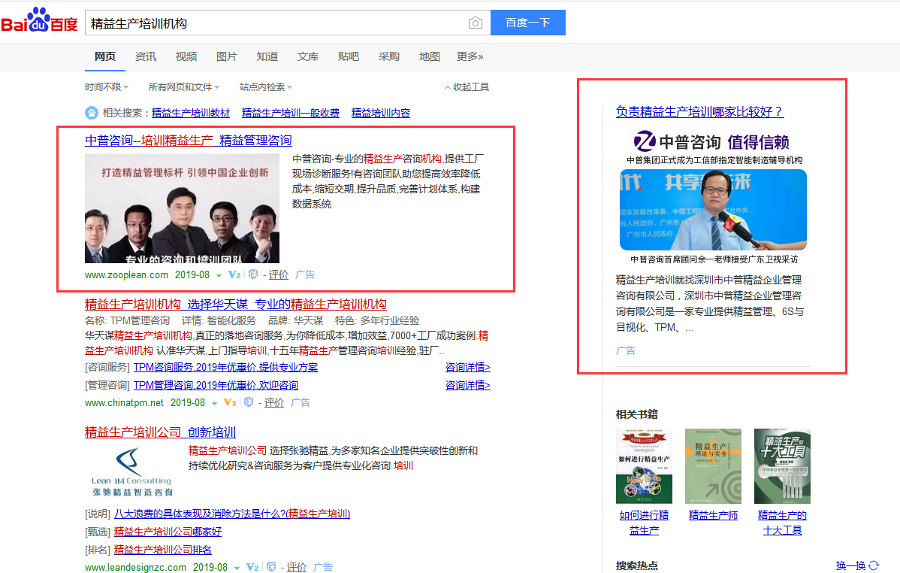
Task: Click the paw icon next to 相关搜索
Action: 91,113
